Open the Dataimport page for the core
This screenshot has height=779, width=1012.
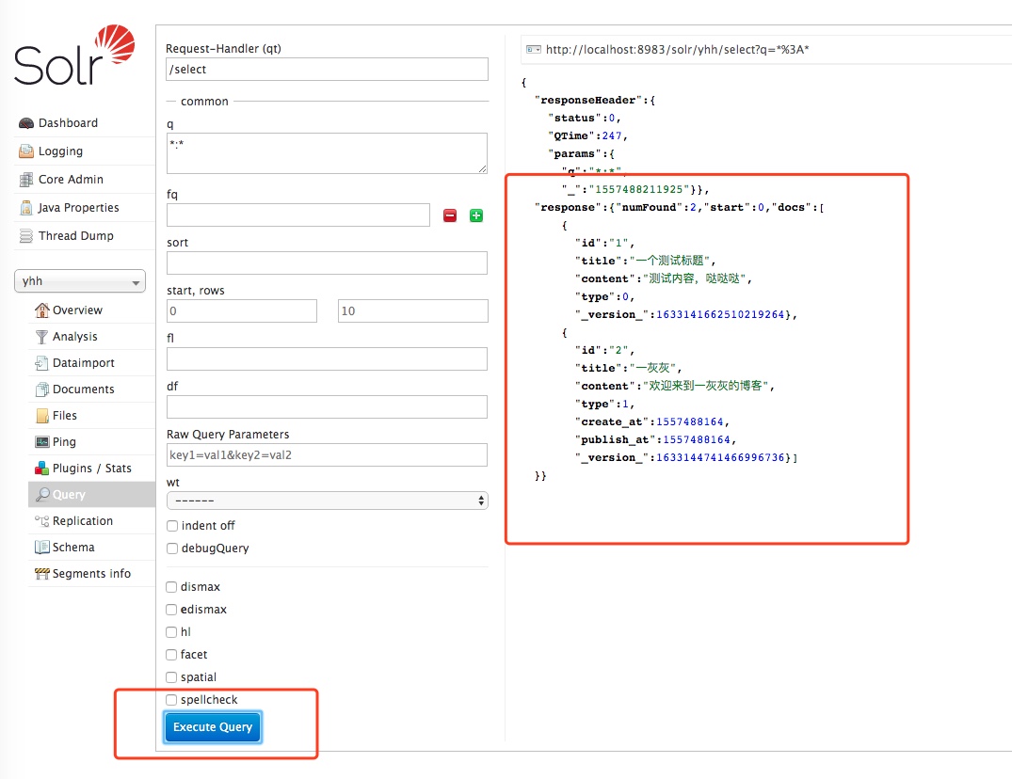(x=83, y=363)
